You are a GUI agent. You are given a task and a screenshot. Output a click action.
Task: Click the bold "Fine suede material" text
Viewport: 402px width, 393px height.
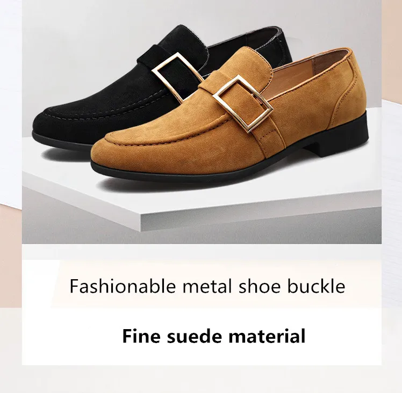click(214, 336)
